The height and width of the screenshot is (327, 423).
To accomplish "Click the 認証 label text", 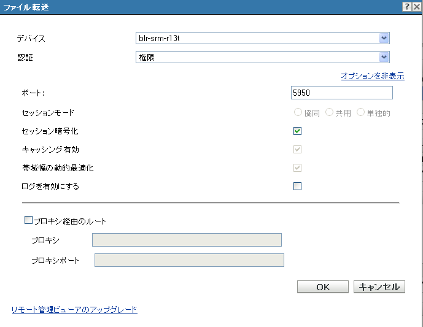I will 25,58.
